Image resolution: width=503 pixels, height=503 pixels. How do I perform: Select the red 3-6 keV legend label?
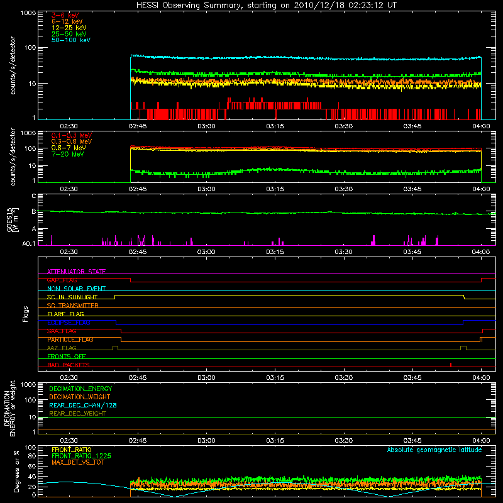point(65,15)
